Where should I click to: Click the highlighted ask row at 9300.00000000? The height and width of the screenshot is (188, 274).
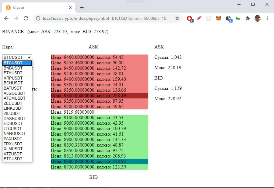pyautogui.click(x=100, y=96)
